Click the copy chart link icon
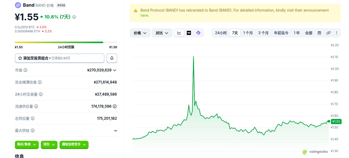Screen dimensions: 349x158 tap(328, 33)
